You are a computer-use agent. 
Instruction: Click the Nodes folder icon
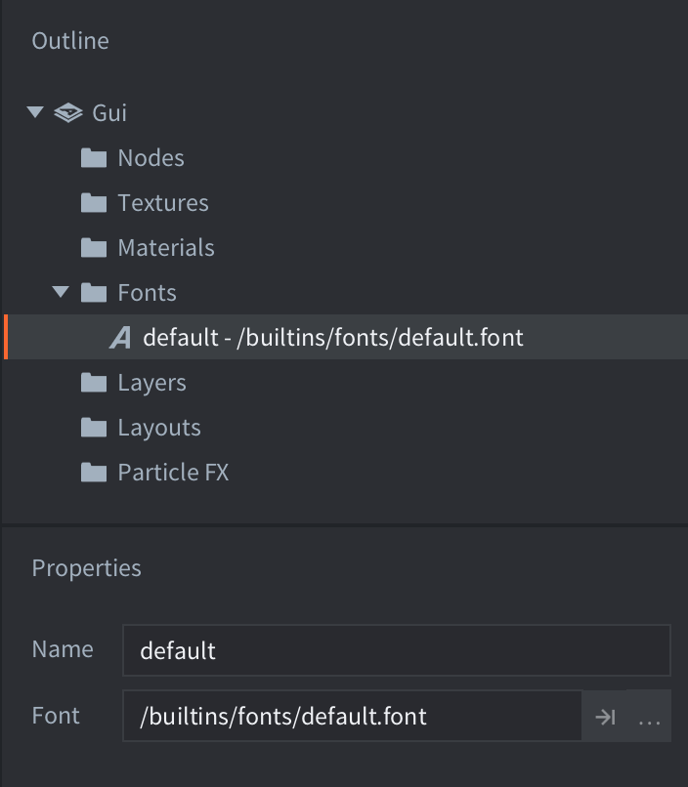pyautogui.click(x=93, y=157)
